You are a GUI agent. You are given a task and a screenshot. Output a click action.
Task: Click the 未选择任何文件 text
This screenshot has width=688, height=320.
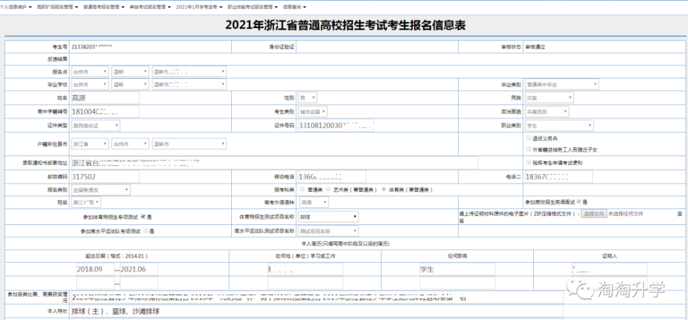click(x=625, y=214)
